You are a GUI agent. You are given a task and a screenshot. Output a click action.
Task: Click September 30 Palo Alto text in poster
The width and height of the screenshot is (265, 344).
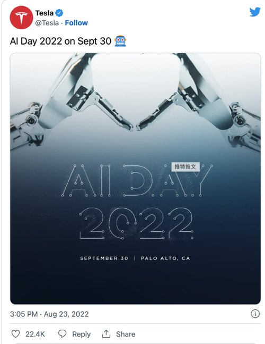point(135,258)
